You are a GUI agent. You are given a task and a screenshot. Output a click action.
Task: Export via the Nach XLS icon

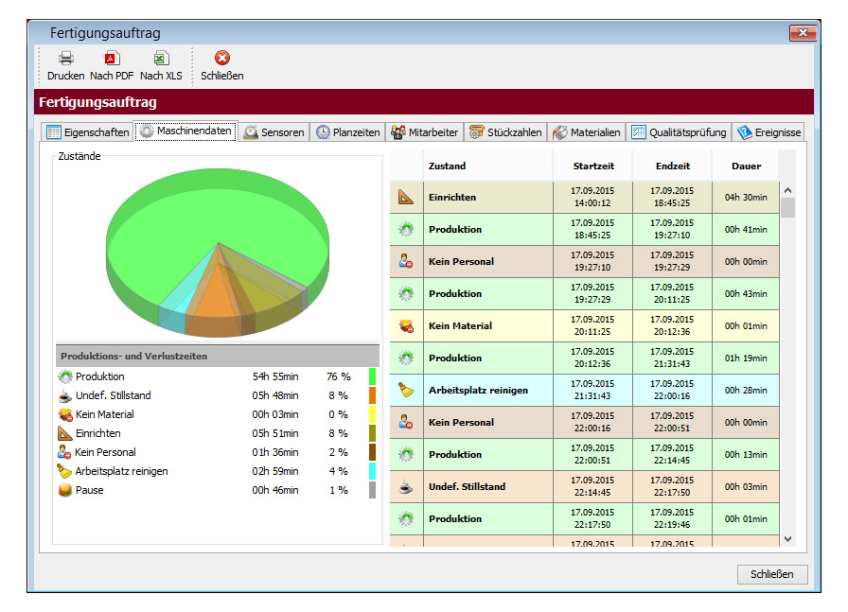click(x=161, y=58)
